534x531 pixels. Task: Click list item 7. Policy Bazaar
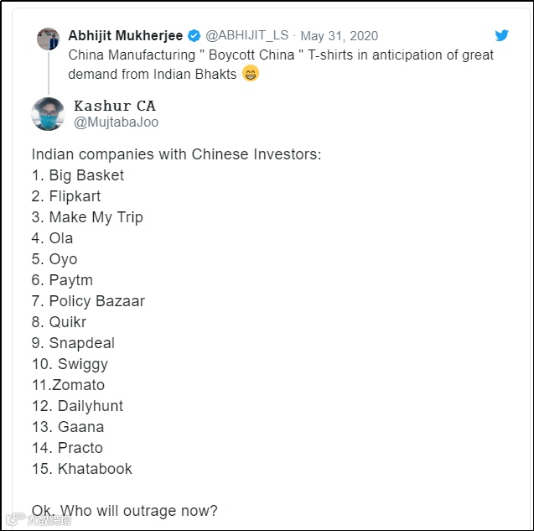(88, 301)
